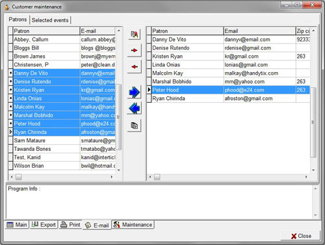Remove one patron with small red left arrow
The width and height of the screenshot is (325, 245).
135,67
